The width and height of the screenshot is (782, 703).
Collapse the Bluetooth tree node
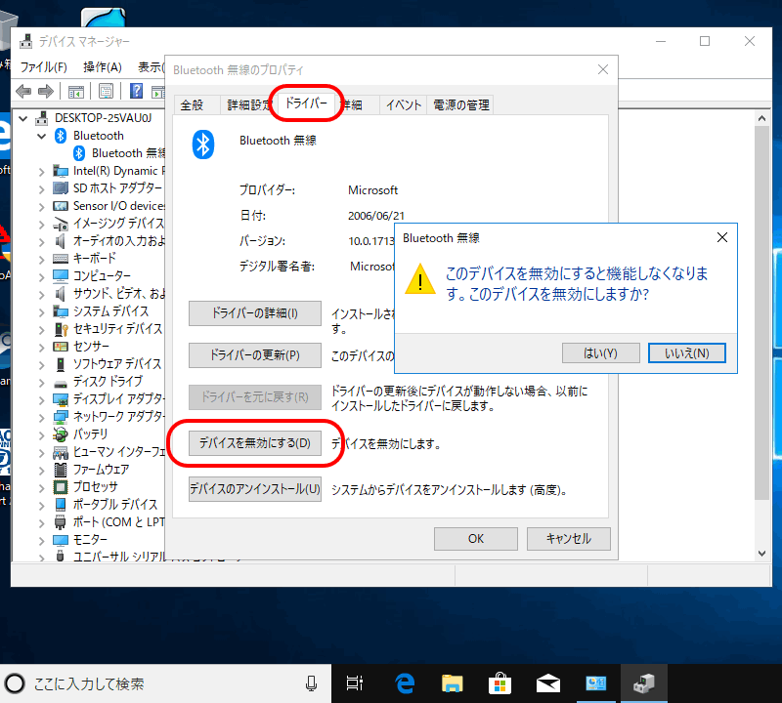coord(41,136)
